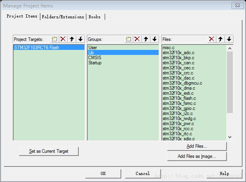Move project target up
Screen dimensions: 246x182
tap(72, 39)
